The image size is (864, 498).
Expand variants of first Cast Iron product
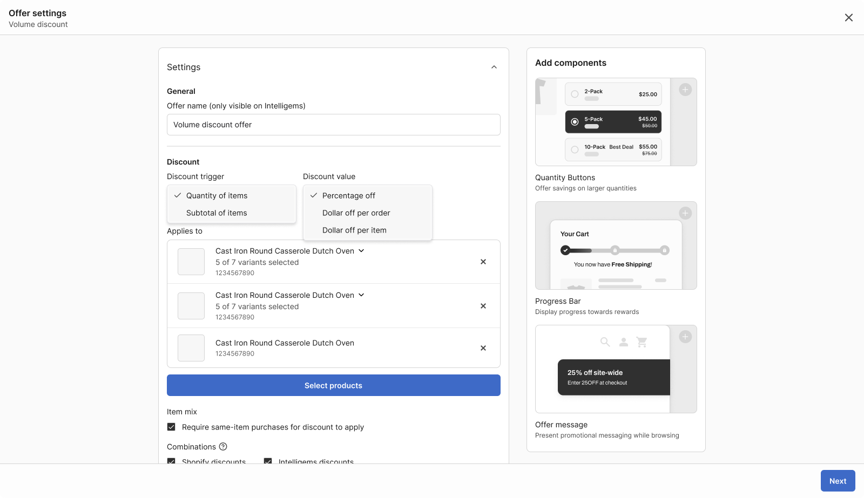pos(361,251)
